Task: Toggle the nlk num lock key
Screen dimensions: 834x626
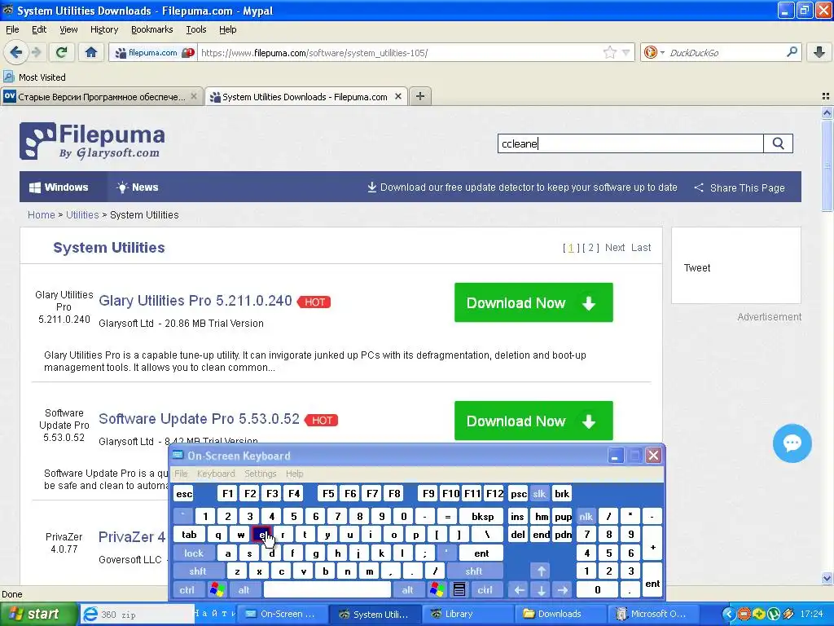Action: tap(586, 516)
